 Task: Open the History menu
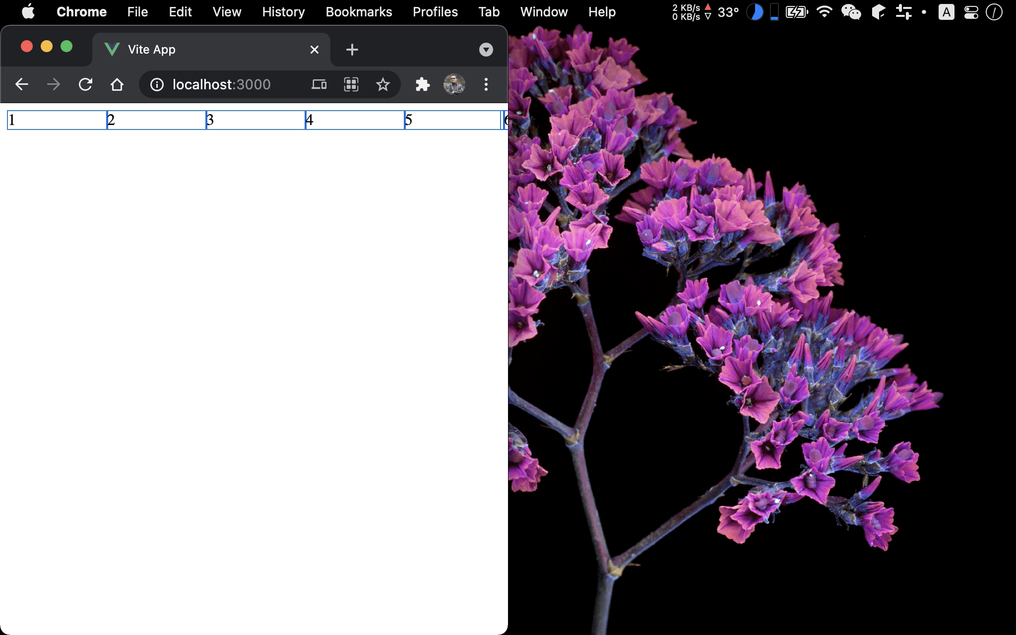coord(283,12)
